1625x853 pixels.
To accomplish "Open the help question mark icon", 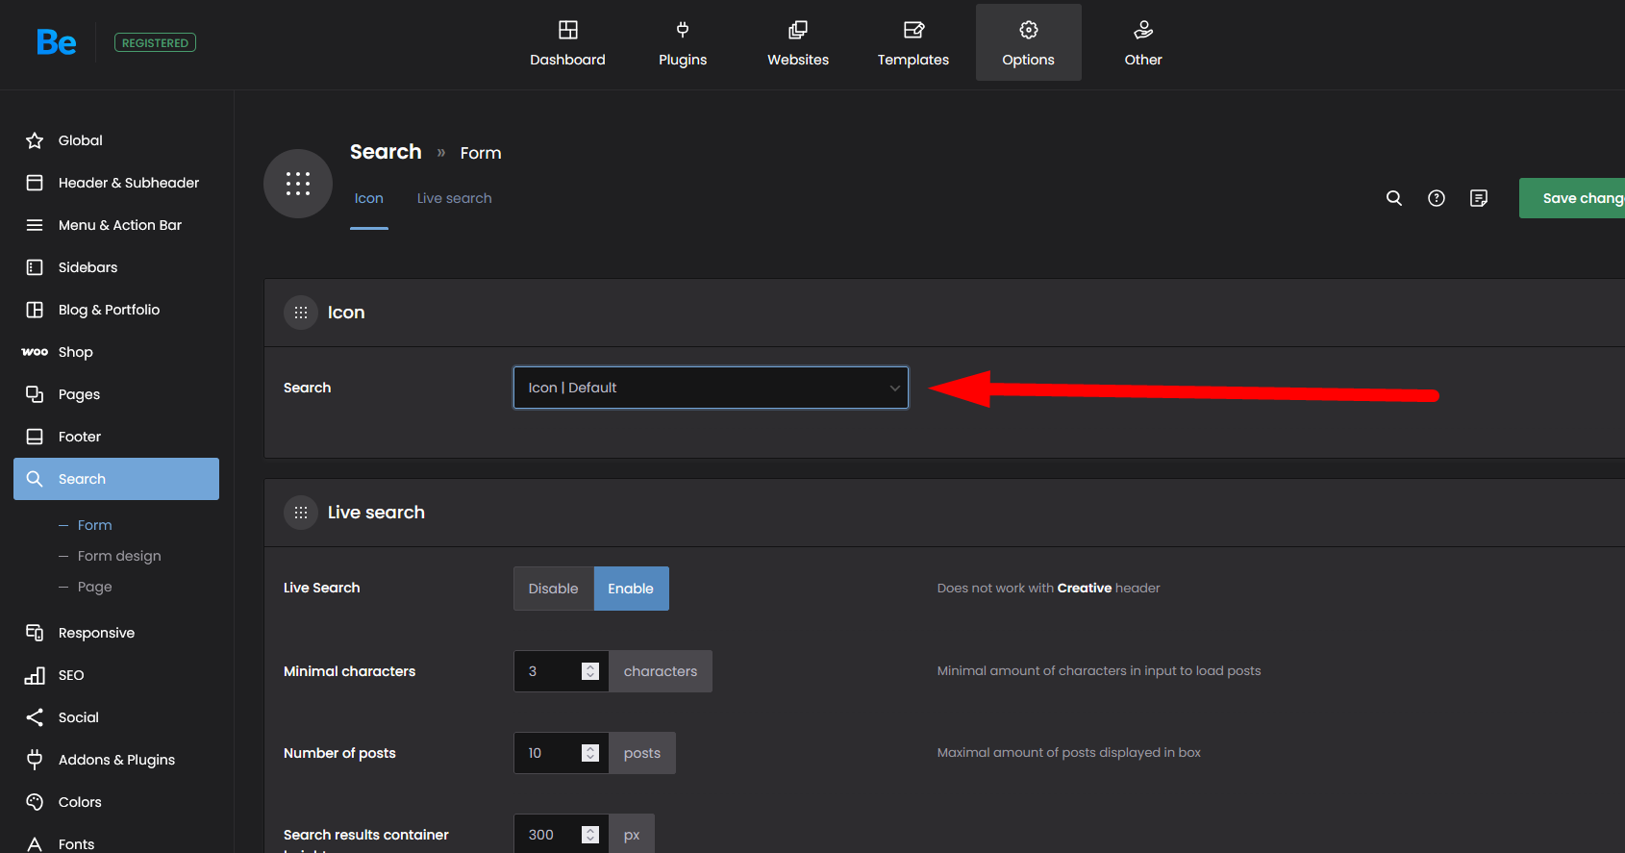I will [1436, 198].
